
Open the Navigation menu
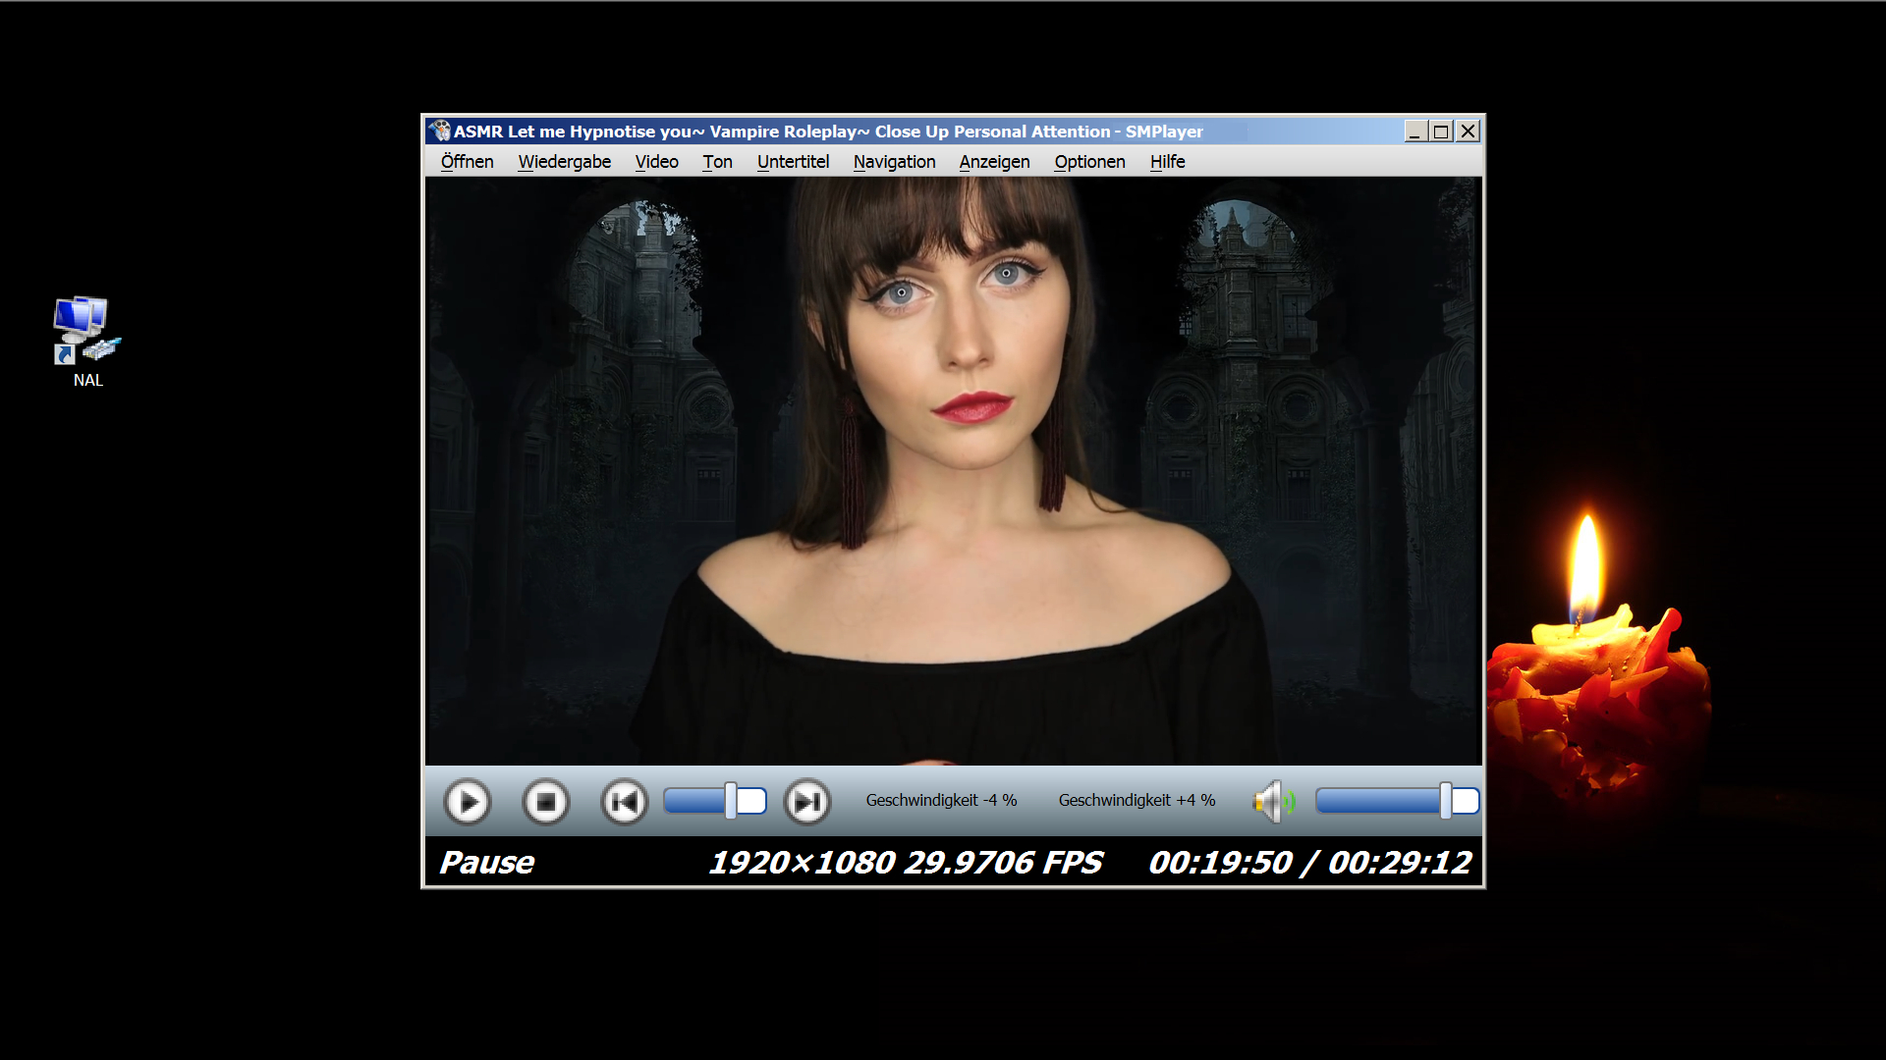(894, 162)
